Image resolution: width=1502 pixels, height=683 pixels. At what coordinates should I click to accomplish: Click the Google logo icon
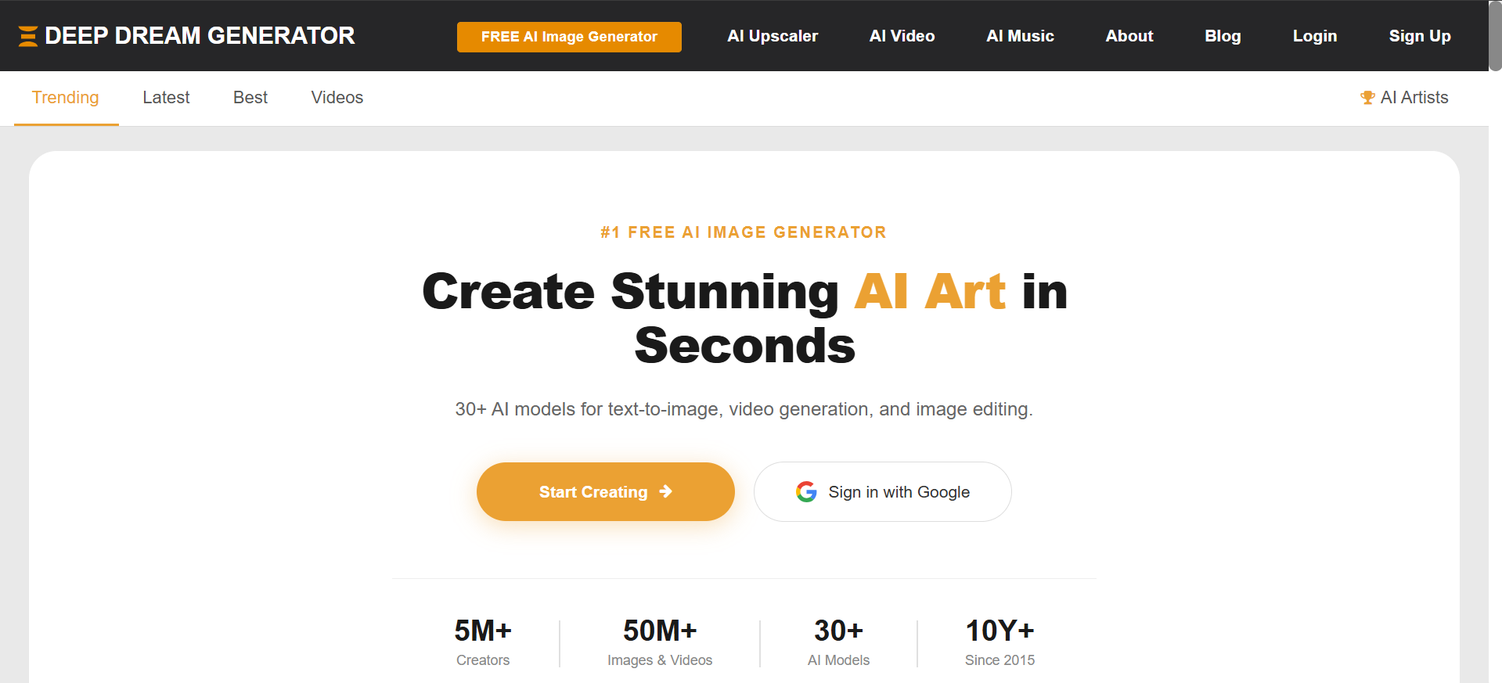click(806, 492)
